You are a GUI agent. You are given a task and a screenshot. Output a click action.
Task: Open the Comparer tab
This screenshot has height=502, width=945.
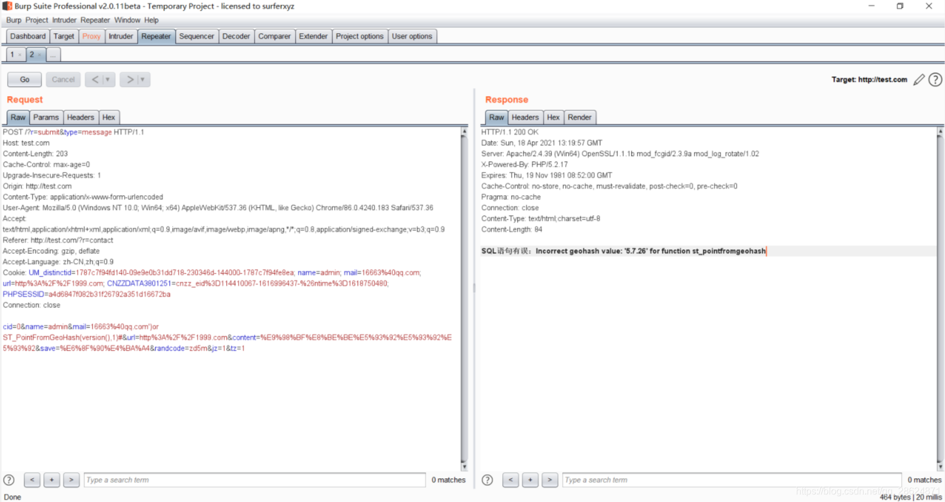(x=274, y=36)
